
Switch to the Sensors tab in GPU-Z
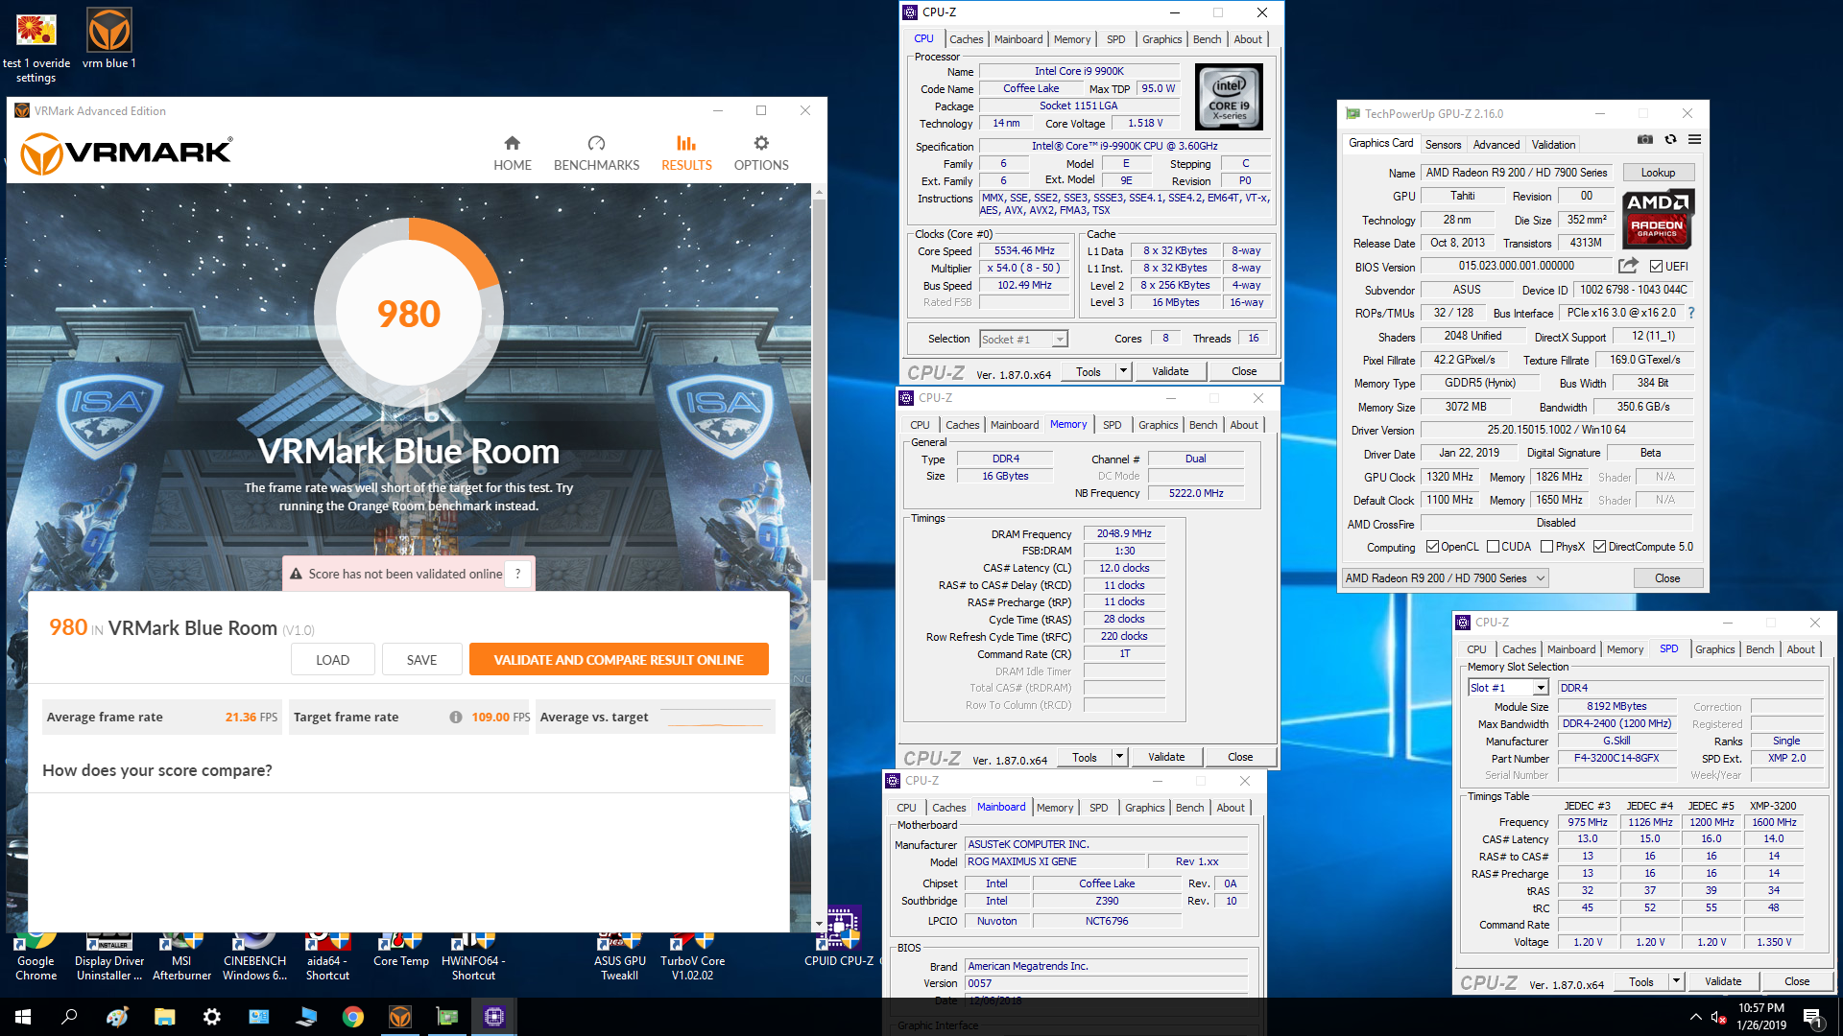pyautogui.click(x=1443, y=145)
